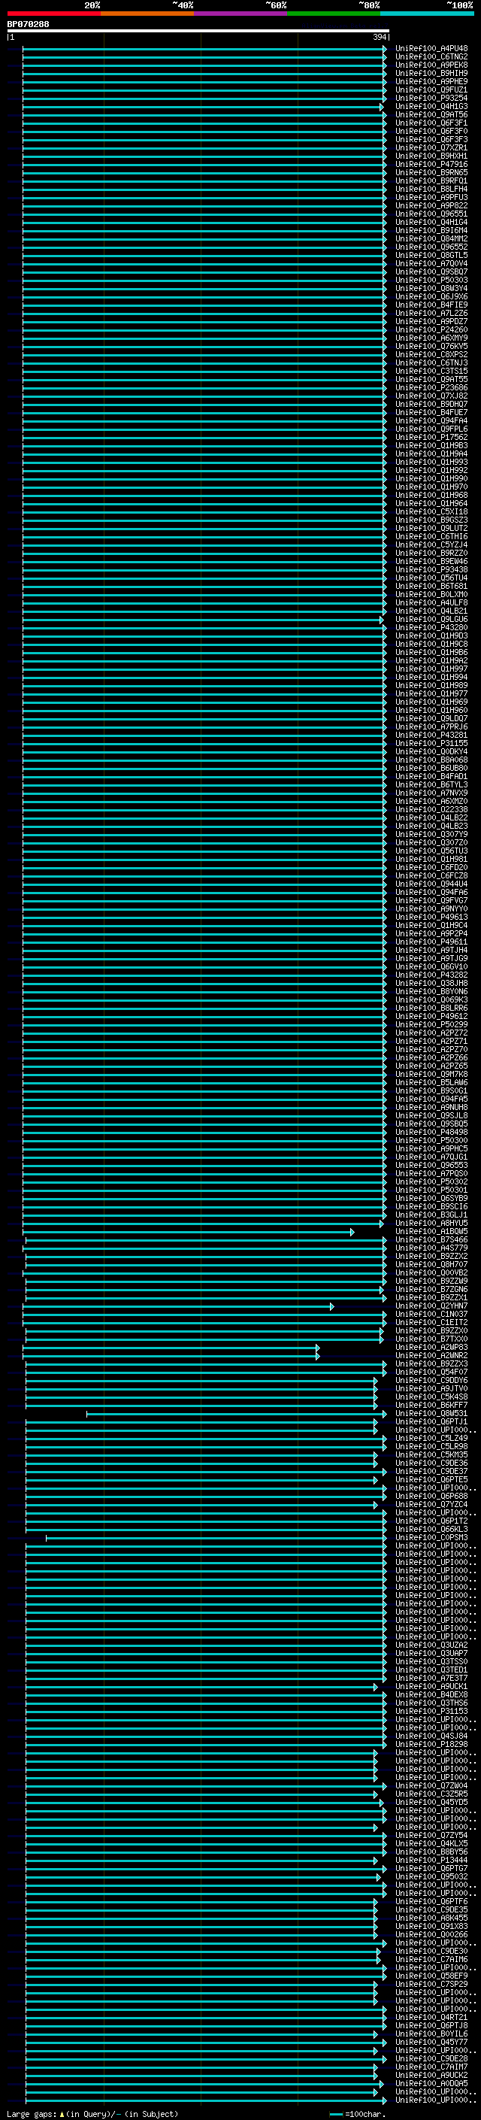Click the white query ruler bar

198,32
